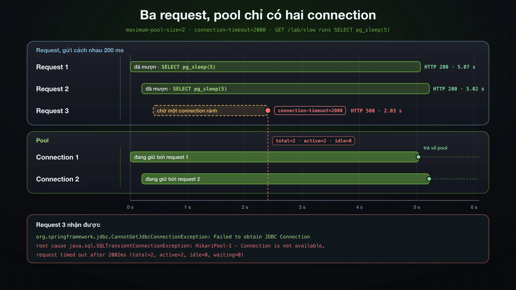Select the Request 3 row label

coord(52,111)
